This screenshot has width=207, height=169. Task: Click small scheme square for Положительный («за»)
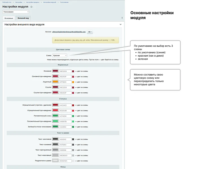click(x=73, y=116)
